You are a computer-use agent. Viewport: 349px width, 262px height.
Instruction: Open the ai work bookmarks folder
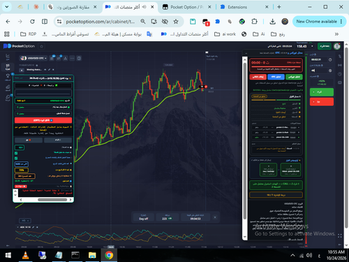coord(225,34)
